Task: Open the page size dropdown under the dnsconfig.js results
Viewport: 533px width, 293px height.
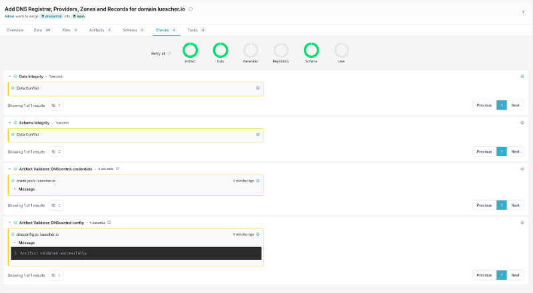Action: tap(56, 275)
